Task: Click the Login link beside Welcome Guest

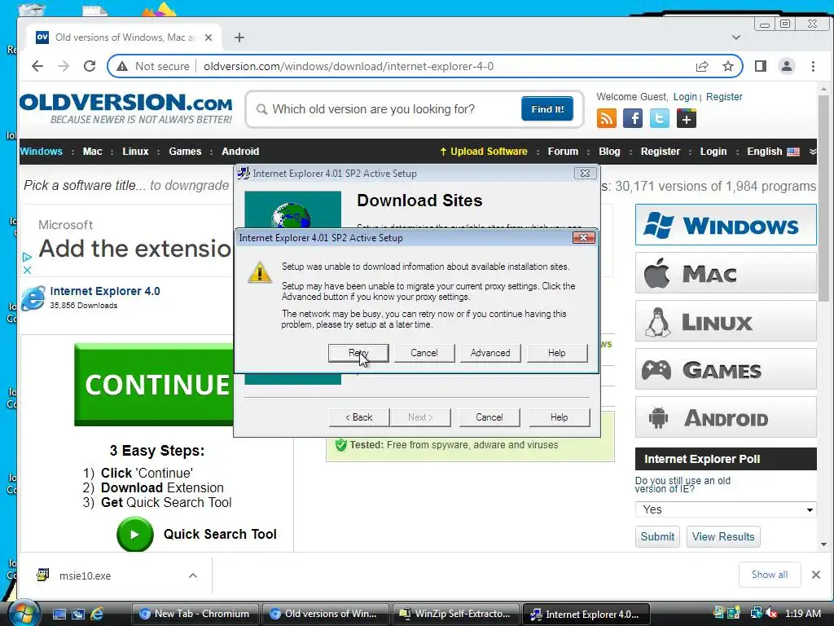Action: [685, 97]
